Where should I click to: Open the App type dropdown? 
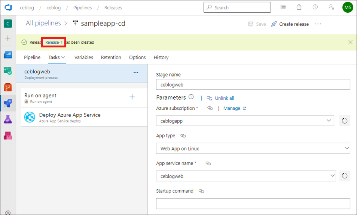click(253, 149)
